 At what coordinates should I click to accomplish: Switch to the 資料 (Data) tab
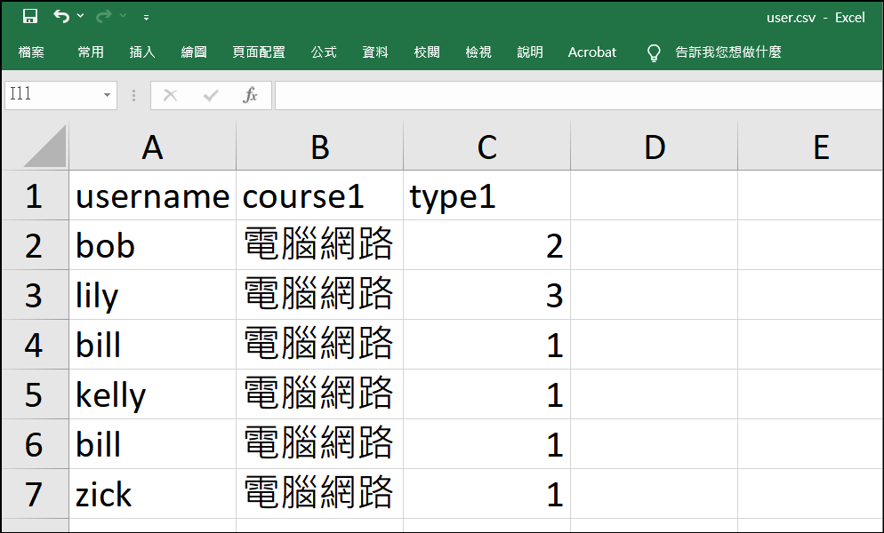pos(375,52)
